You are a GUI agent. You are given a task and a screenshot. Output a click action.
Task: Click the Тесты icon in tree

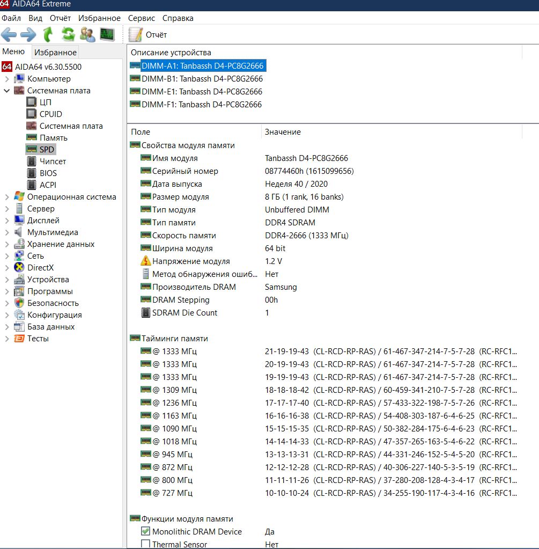19,339
